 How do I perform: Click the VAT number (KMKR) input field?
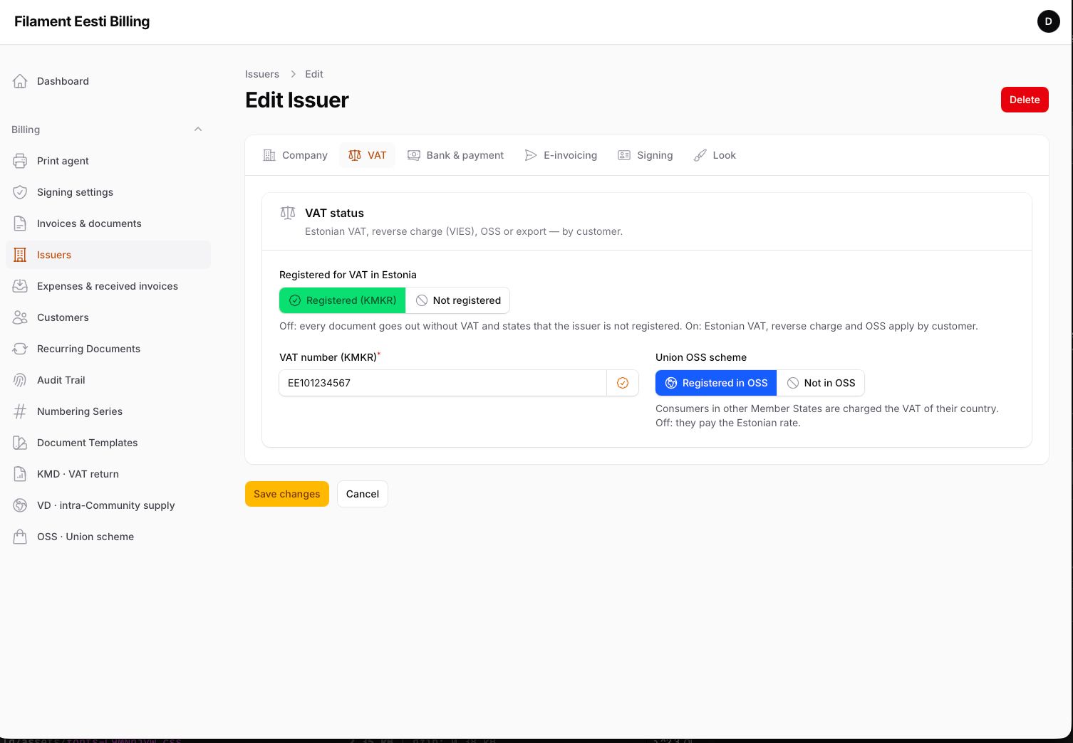coord(442,383)
